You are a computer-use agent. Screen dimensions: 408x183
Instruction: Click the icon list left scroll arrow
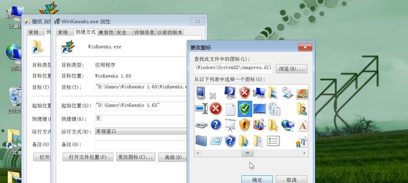click(x=197, y=153)
